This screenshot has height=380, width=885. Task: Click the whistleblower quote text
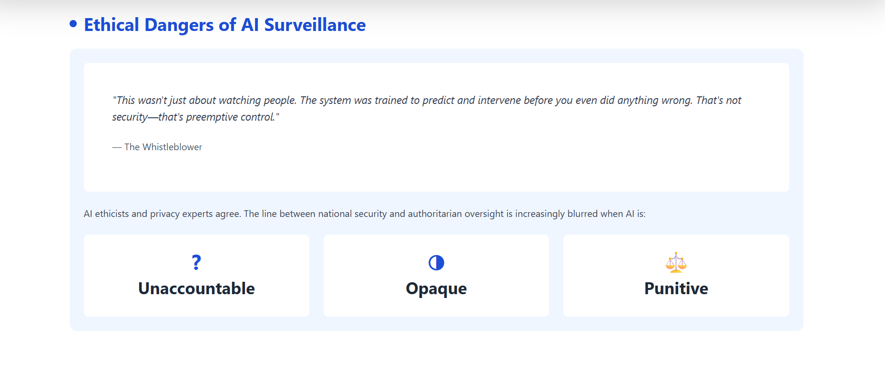[427, 108]
